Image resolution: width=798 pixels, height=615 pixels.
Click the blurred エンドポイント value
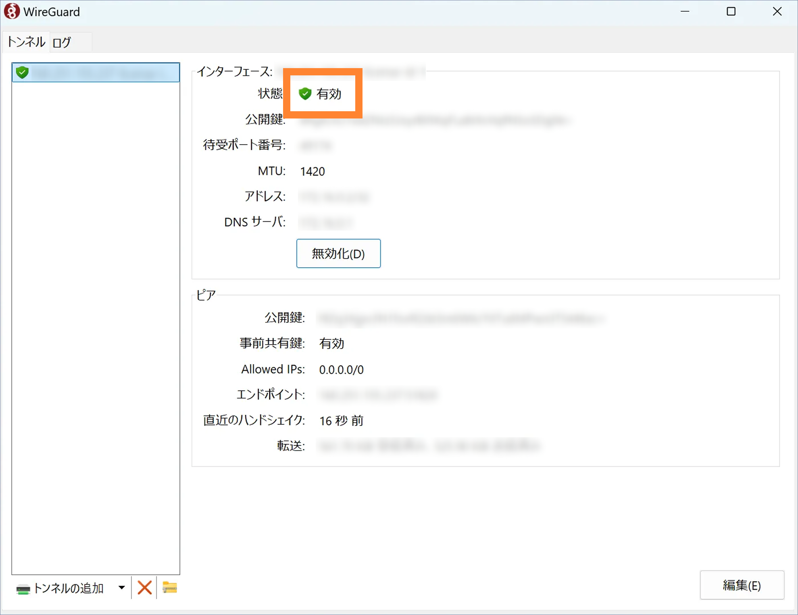(x=378, y=395)
